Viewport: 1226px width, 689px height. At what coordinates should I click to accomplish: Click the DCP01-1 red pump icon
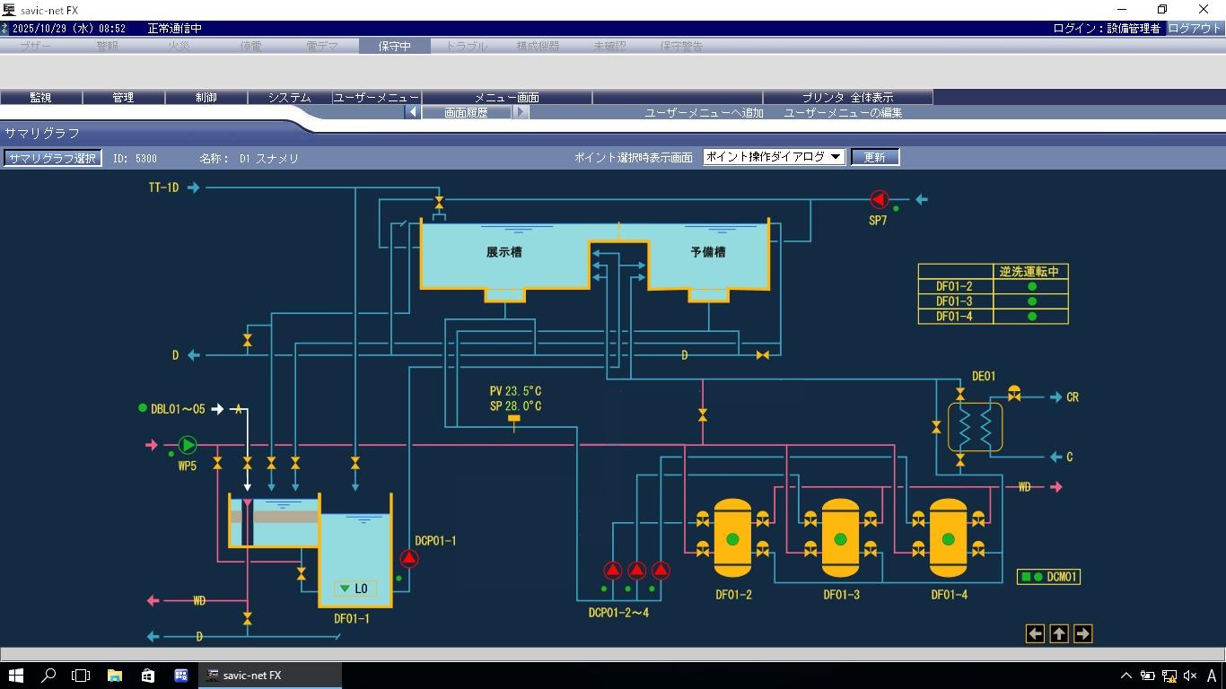click(409, 559)
